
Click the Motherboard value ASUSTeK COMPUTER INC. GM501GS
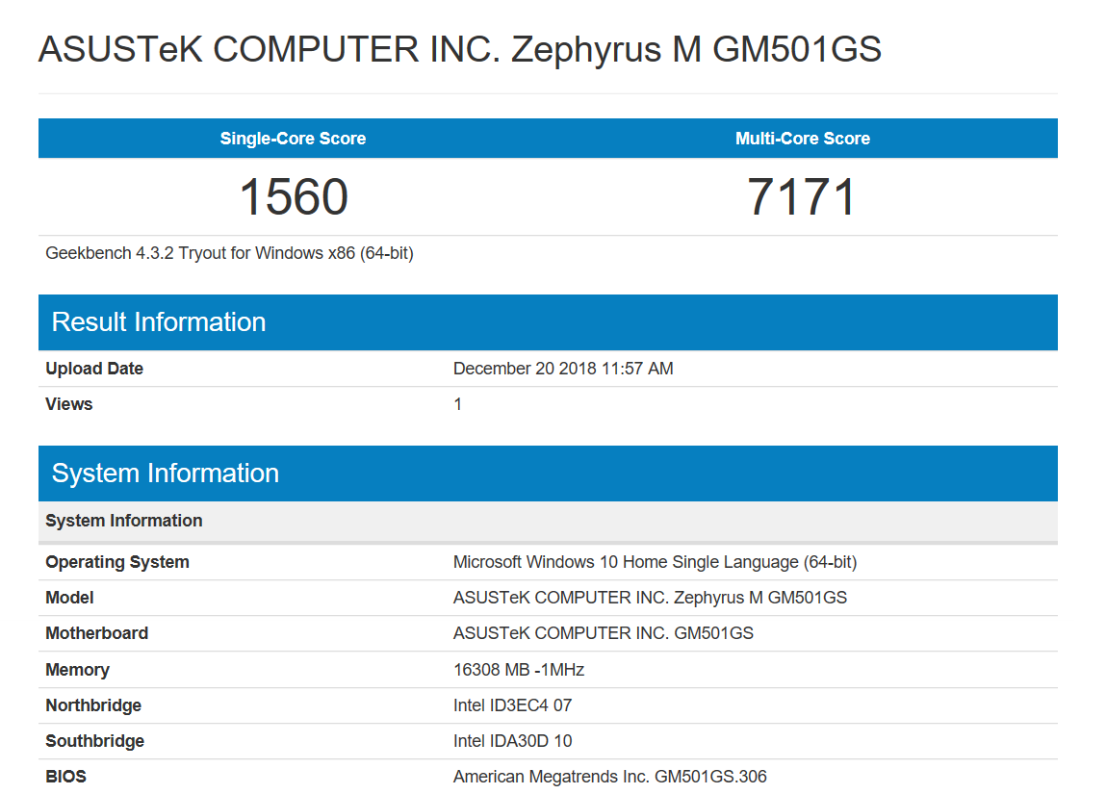point(604,633)
